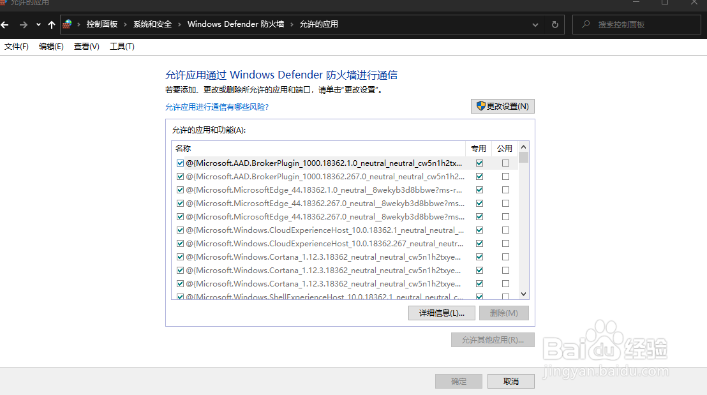Click the 专用 column header

click(x=479, y=148)
